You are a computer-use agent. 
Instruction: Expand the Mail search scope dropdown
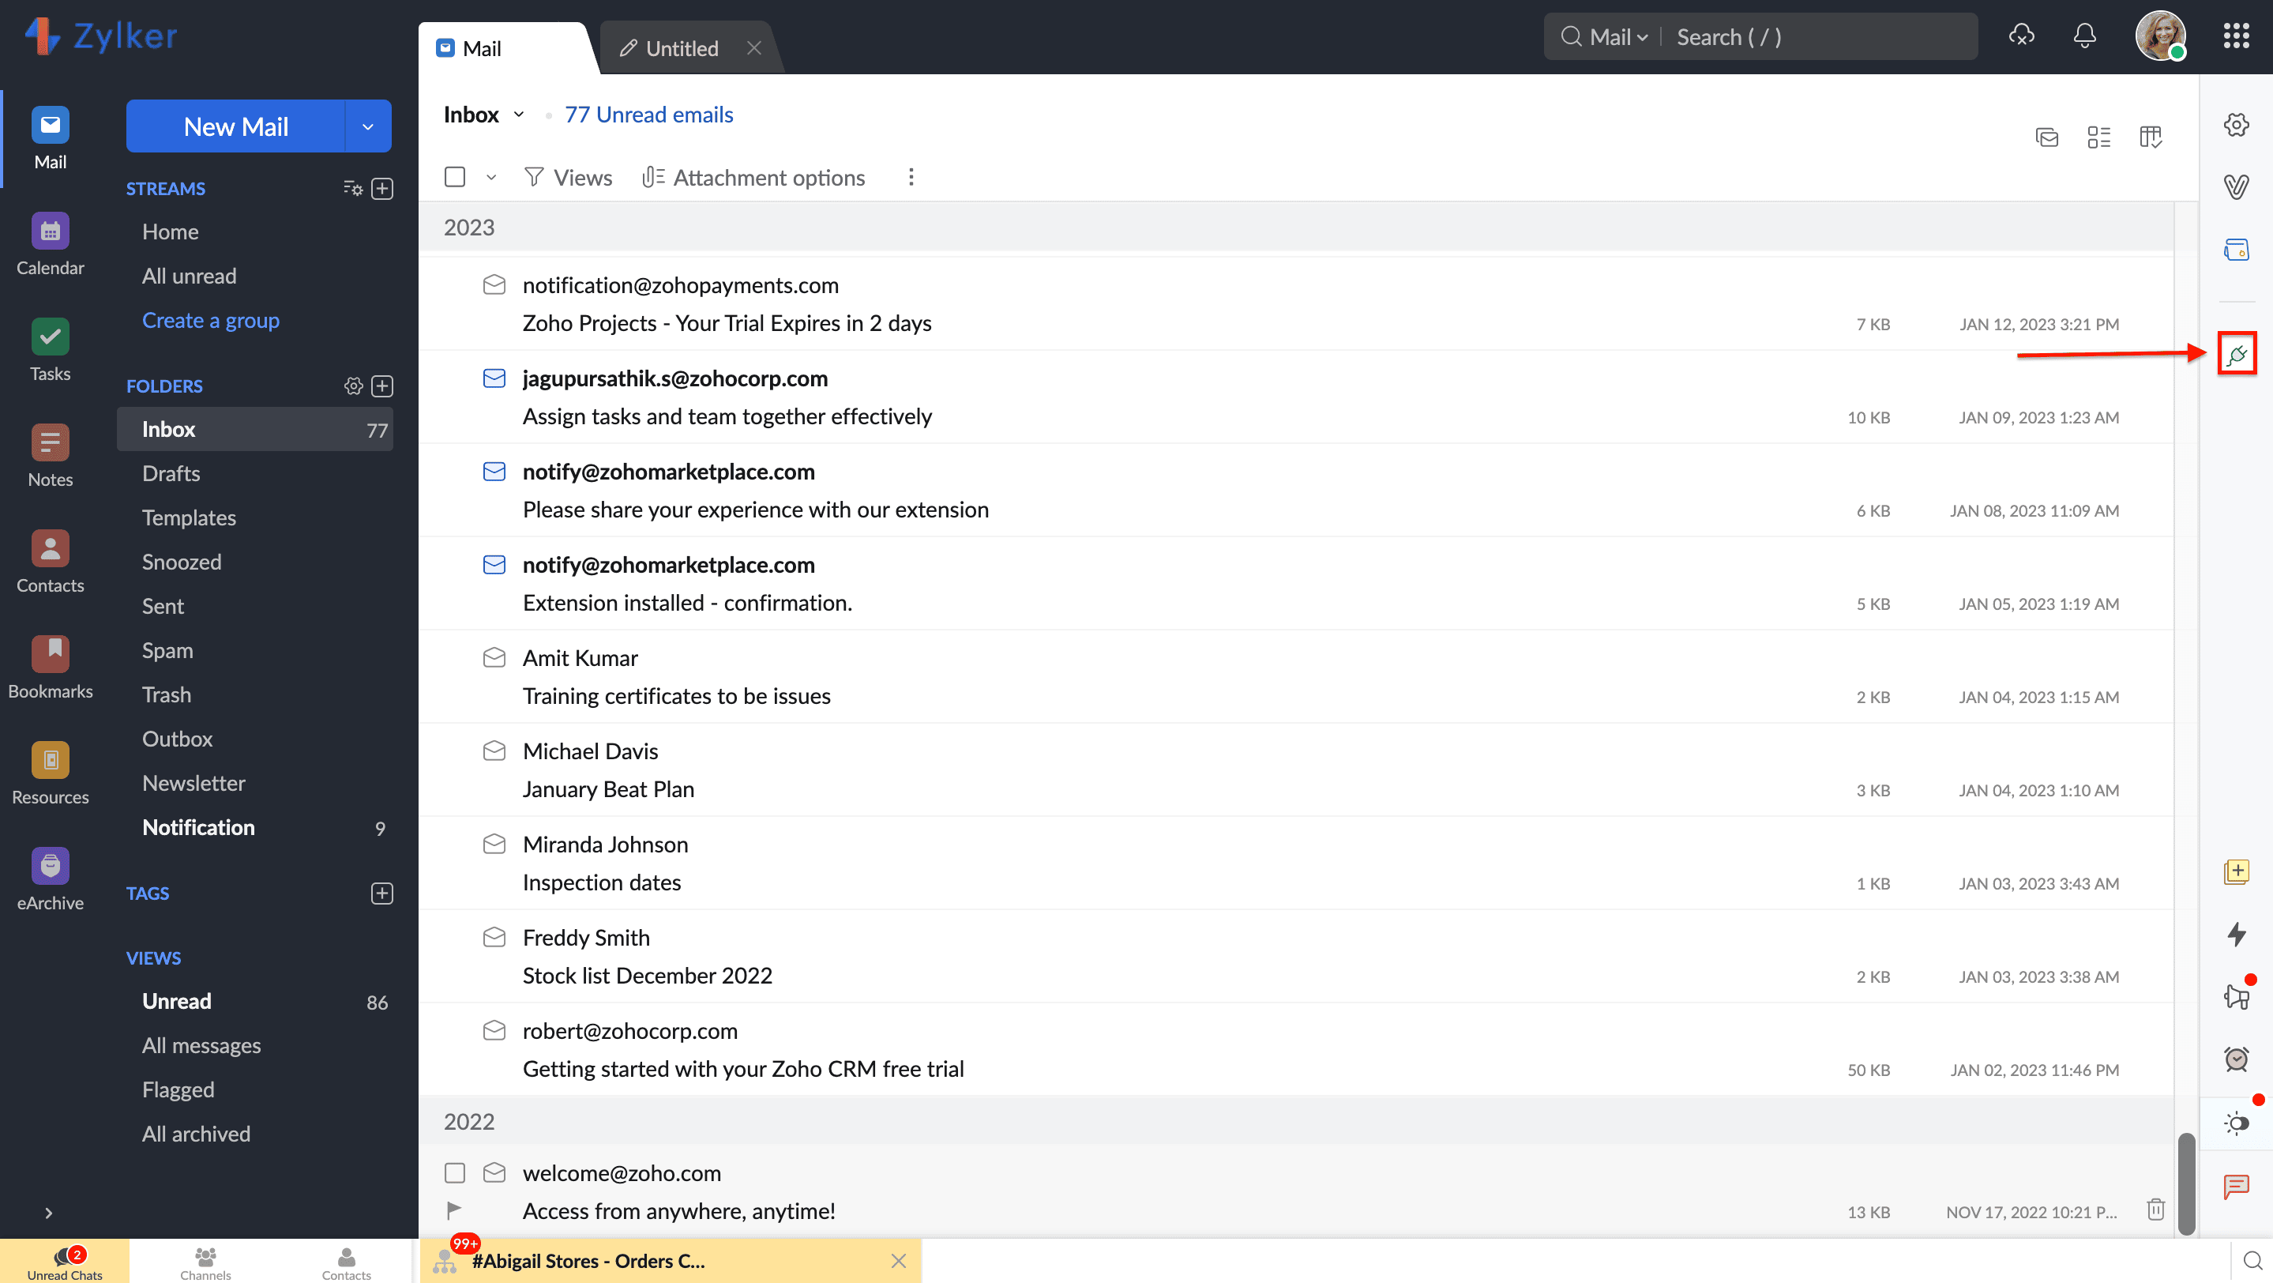tap(1617, 37)
